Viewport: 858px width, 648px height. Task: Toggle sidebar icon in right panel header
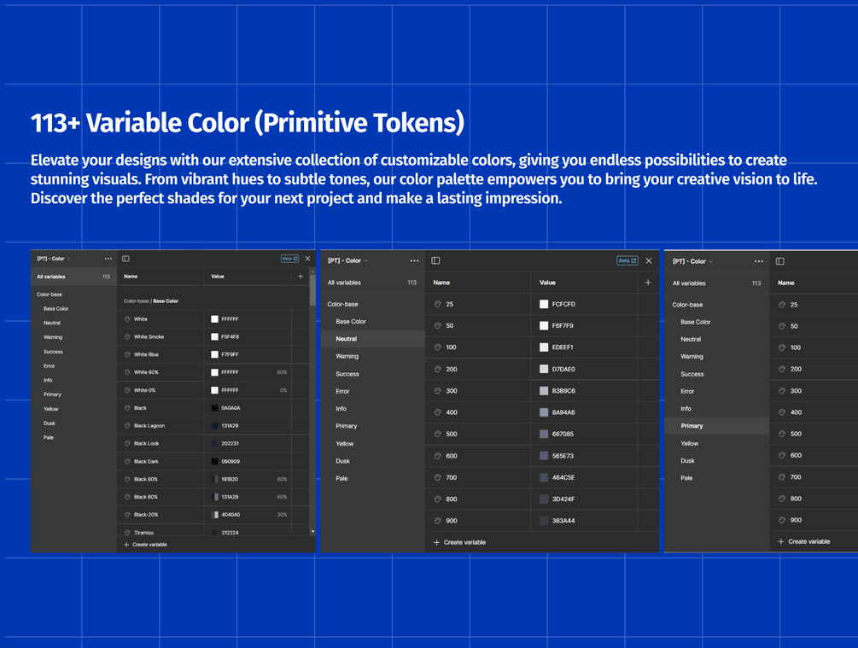click(779, 261)
